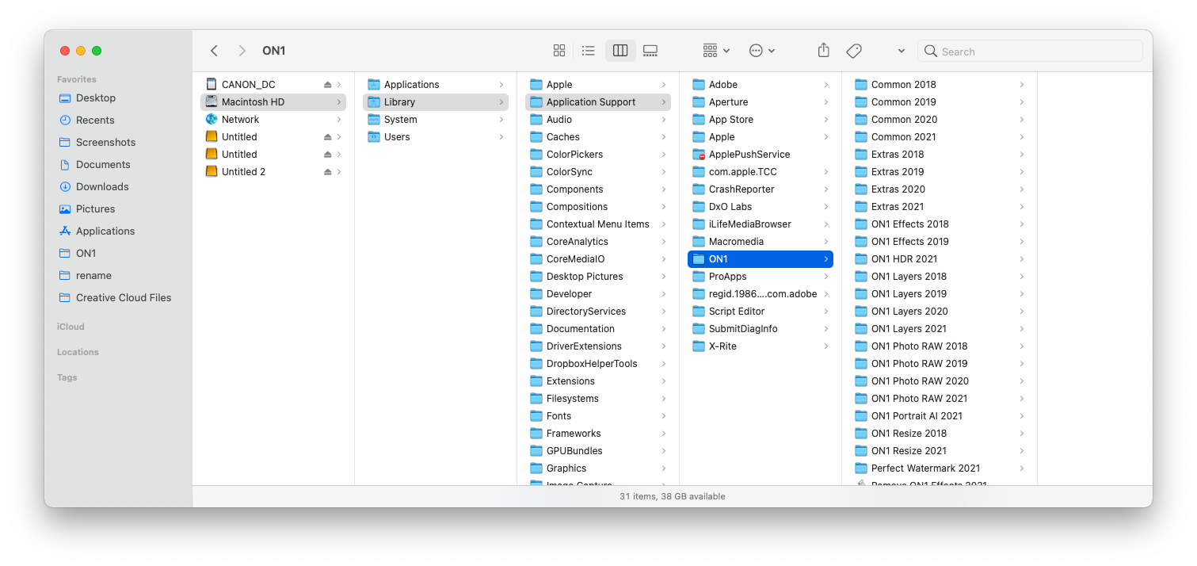
Task: Click the Forward navigation arrow
Action: click(242, 51)
